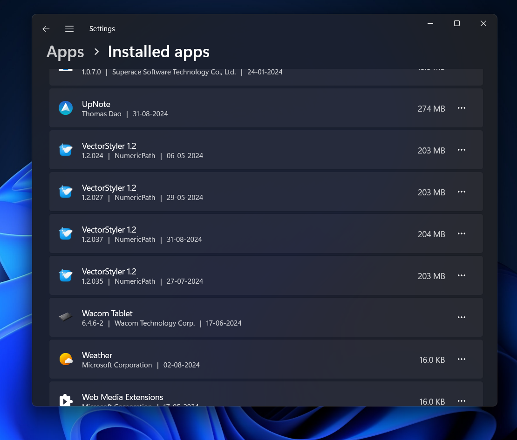517x440 pixels.
Task: Open more options for UpNote
Action: [x=461, y=108]
